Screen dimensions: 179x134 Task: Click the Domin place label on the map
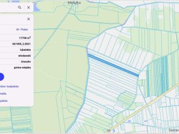pyautogui.click(x=174, y=130)
